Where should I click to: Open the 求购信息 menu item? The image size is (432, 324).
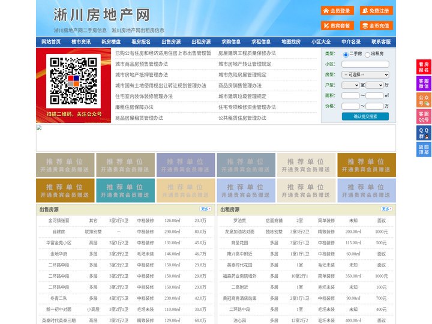coord(231,42)
